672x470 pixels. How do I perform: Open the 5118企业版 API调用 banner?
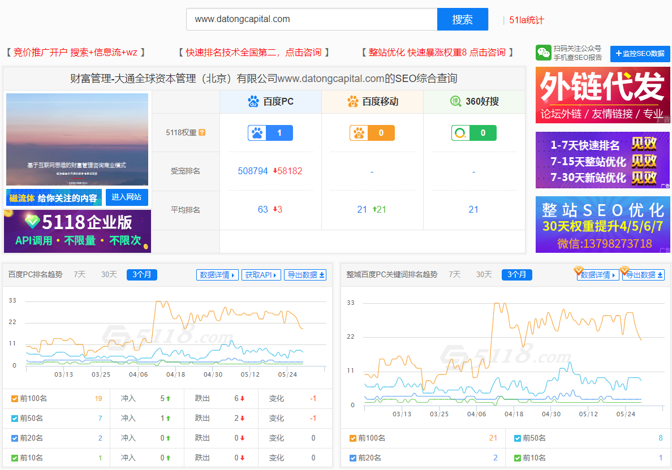coord(77,231)
